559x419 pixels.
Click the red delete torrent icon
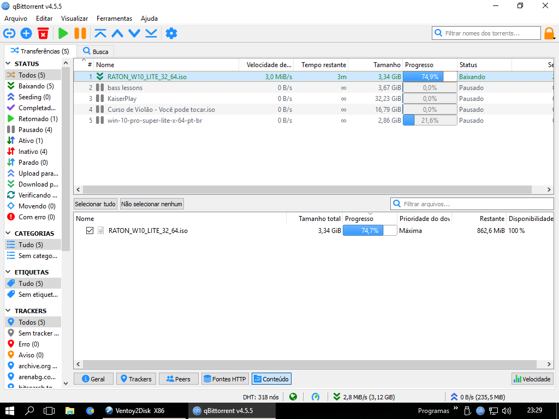click(x=43, y=33)
